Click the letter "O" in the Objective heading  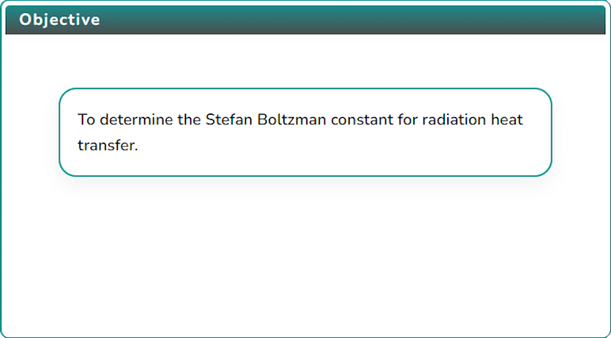coord(26,20)
